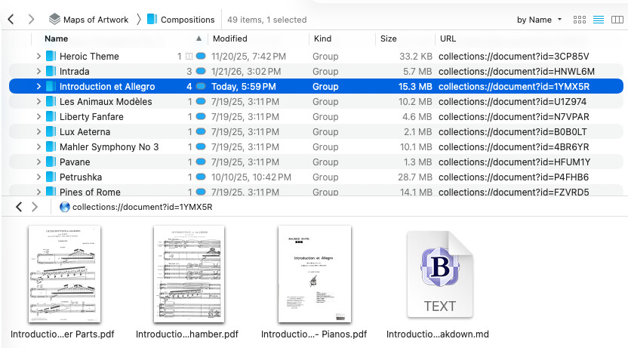This screenshot has width=628, height=348.
Task: Switch to icon grid view
Action: click(x=580, y=20)
